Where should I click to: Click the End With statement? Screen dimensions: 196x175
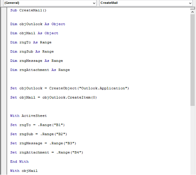[19, 161]
